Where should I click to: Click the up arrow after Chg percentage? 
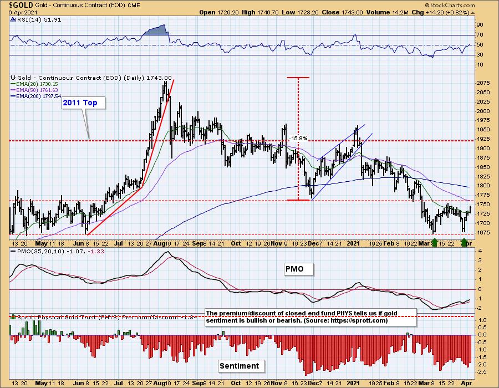click(x=472, y=12)
